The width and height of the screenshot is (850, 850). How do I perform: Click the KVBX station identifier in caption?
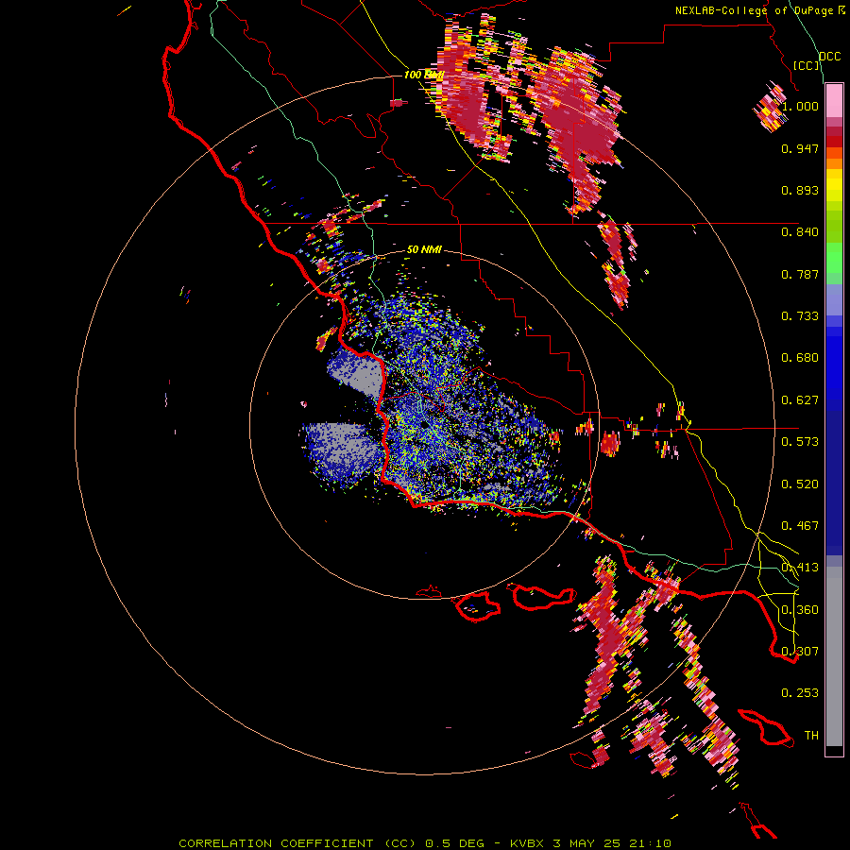pos(526,843)
